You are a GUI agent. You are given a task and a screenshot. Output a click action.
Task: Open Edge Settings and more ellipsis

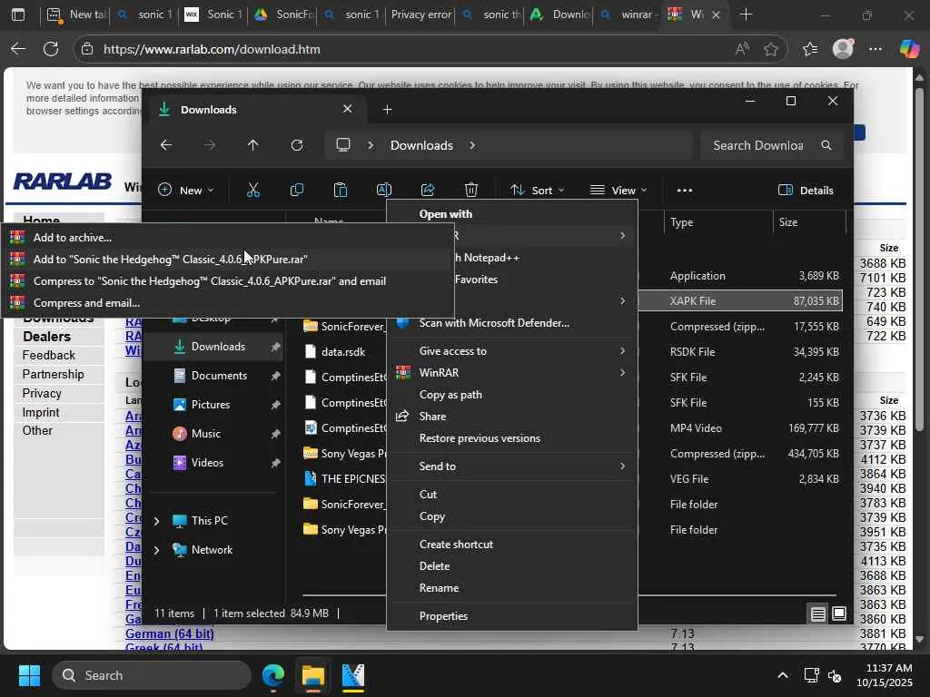(876, 49)
